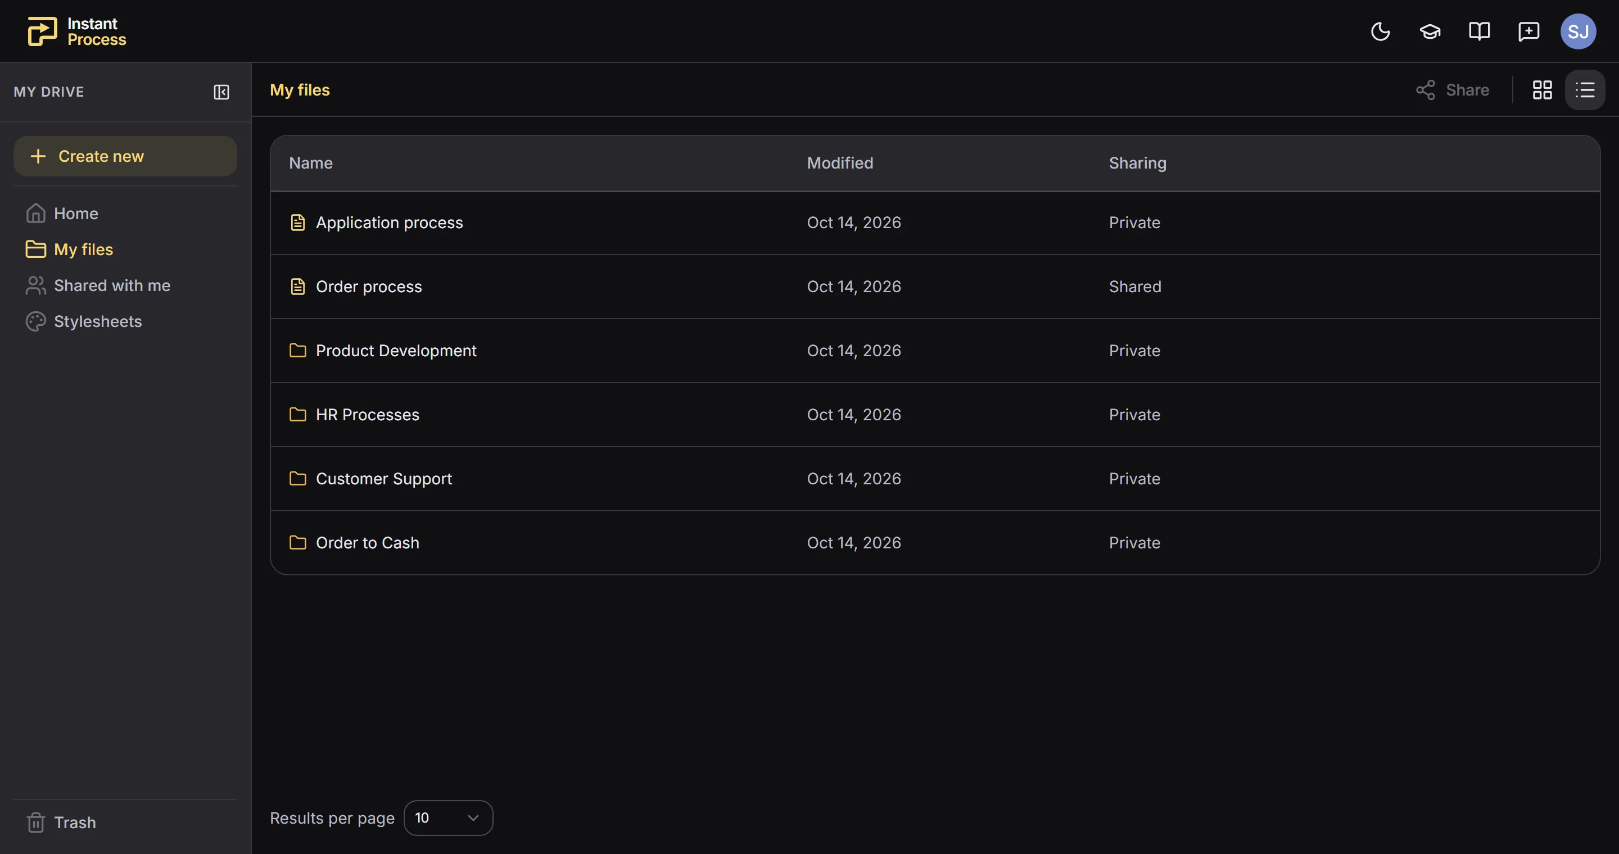Screen dimensions: 1619x854
Task: Click modified date of HR Processes
Action: 853,415
